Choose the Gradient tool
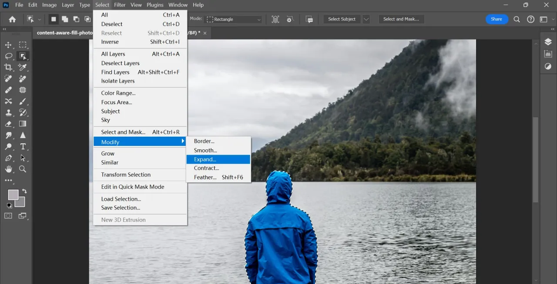Screen dimensions: 557x284 point(23,124)
